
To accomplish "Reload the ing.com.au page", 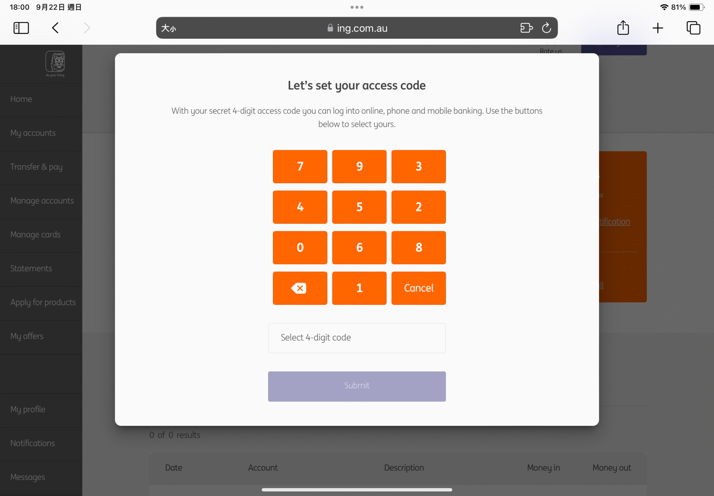I will (546, 28).
